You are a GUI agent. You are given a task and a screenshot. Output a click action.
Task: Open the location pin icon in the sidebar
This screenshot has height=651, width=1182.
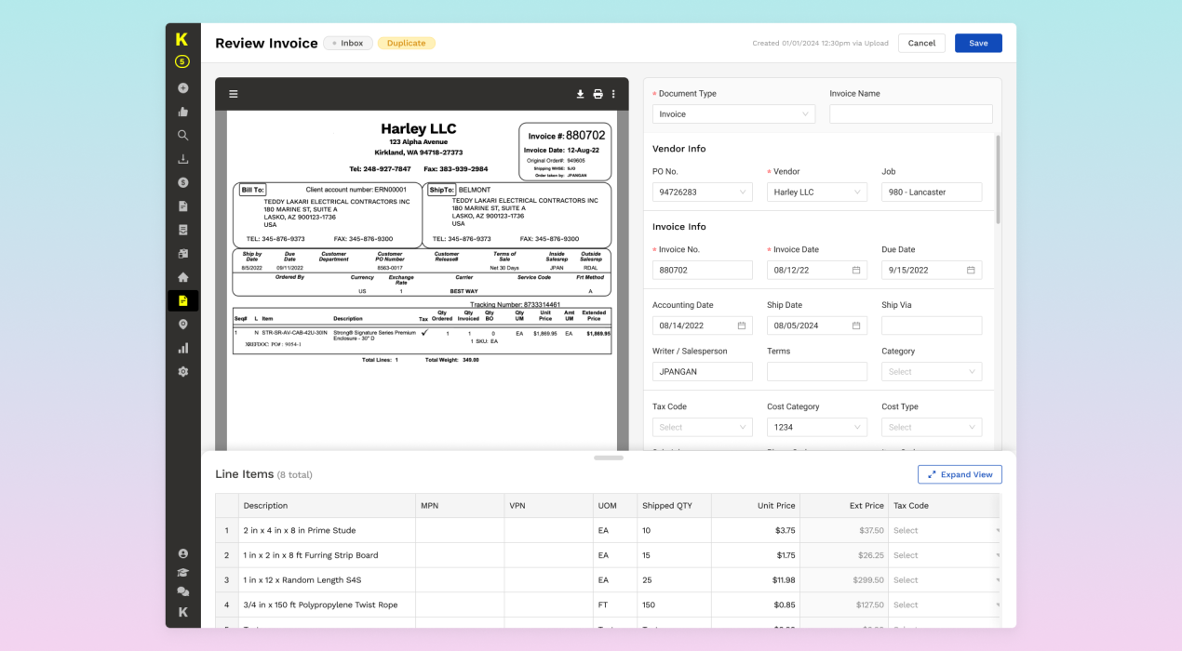pyautogui.click(x=182, y=325)
